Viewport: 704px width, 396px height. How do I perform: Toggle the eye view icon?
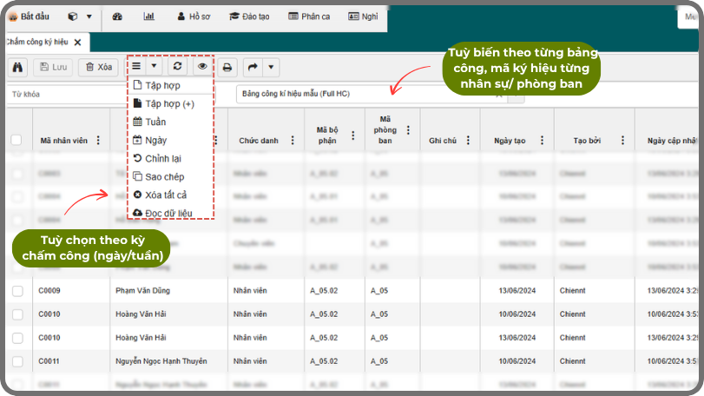pyautogui.click(x=202, y=67)
